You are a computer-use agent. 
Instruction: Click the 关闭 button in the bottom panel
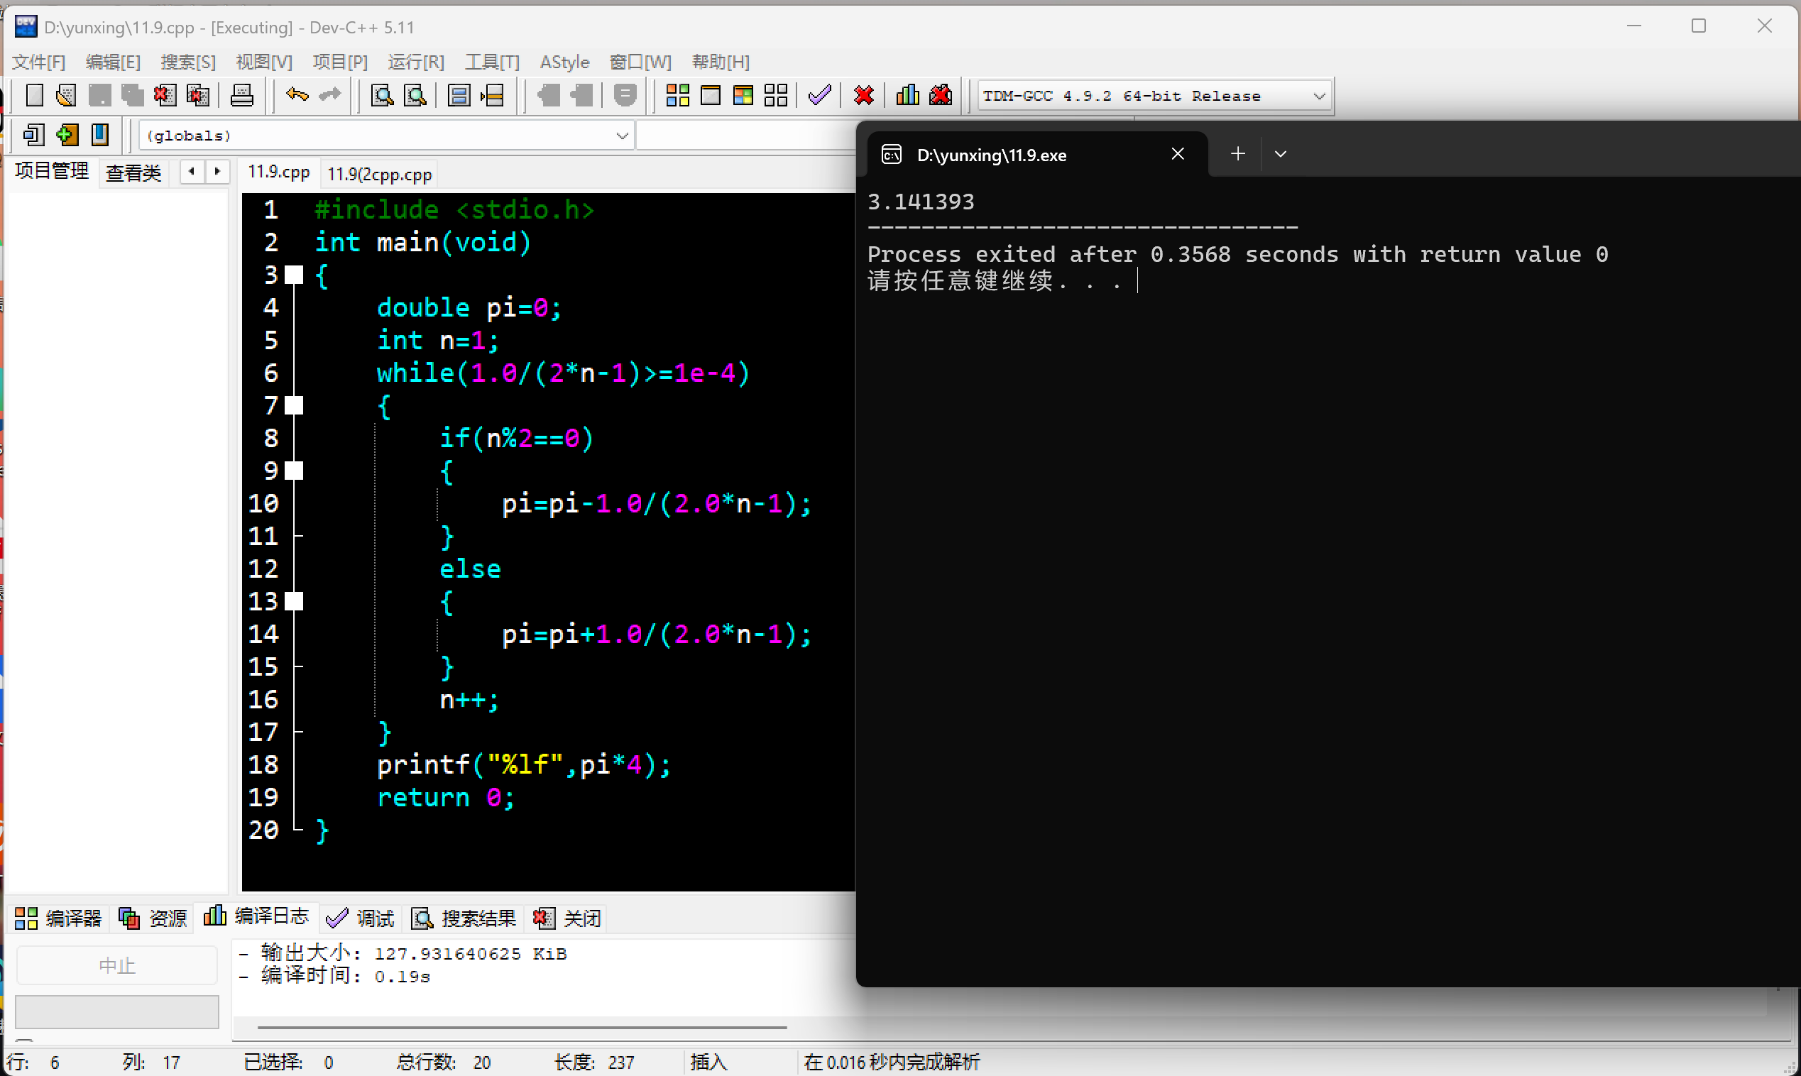tap(568, 918)
